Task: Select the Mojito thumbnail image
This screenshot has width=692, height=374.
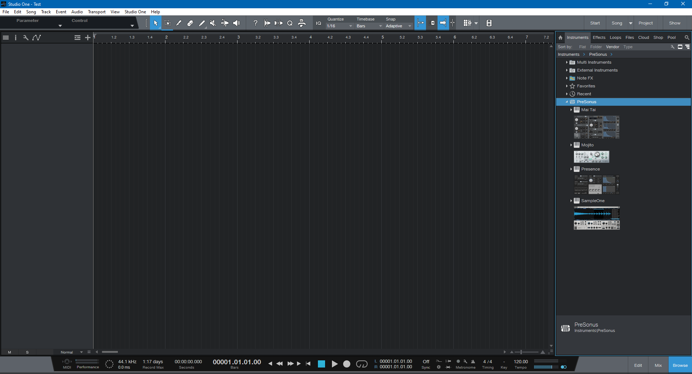Action: click(591, 157)
